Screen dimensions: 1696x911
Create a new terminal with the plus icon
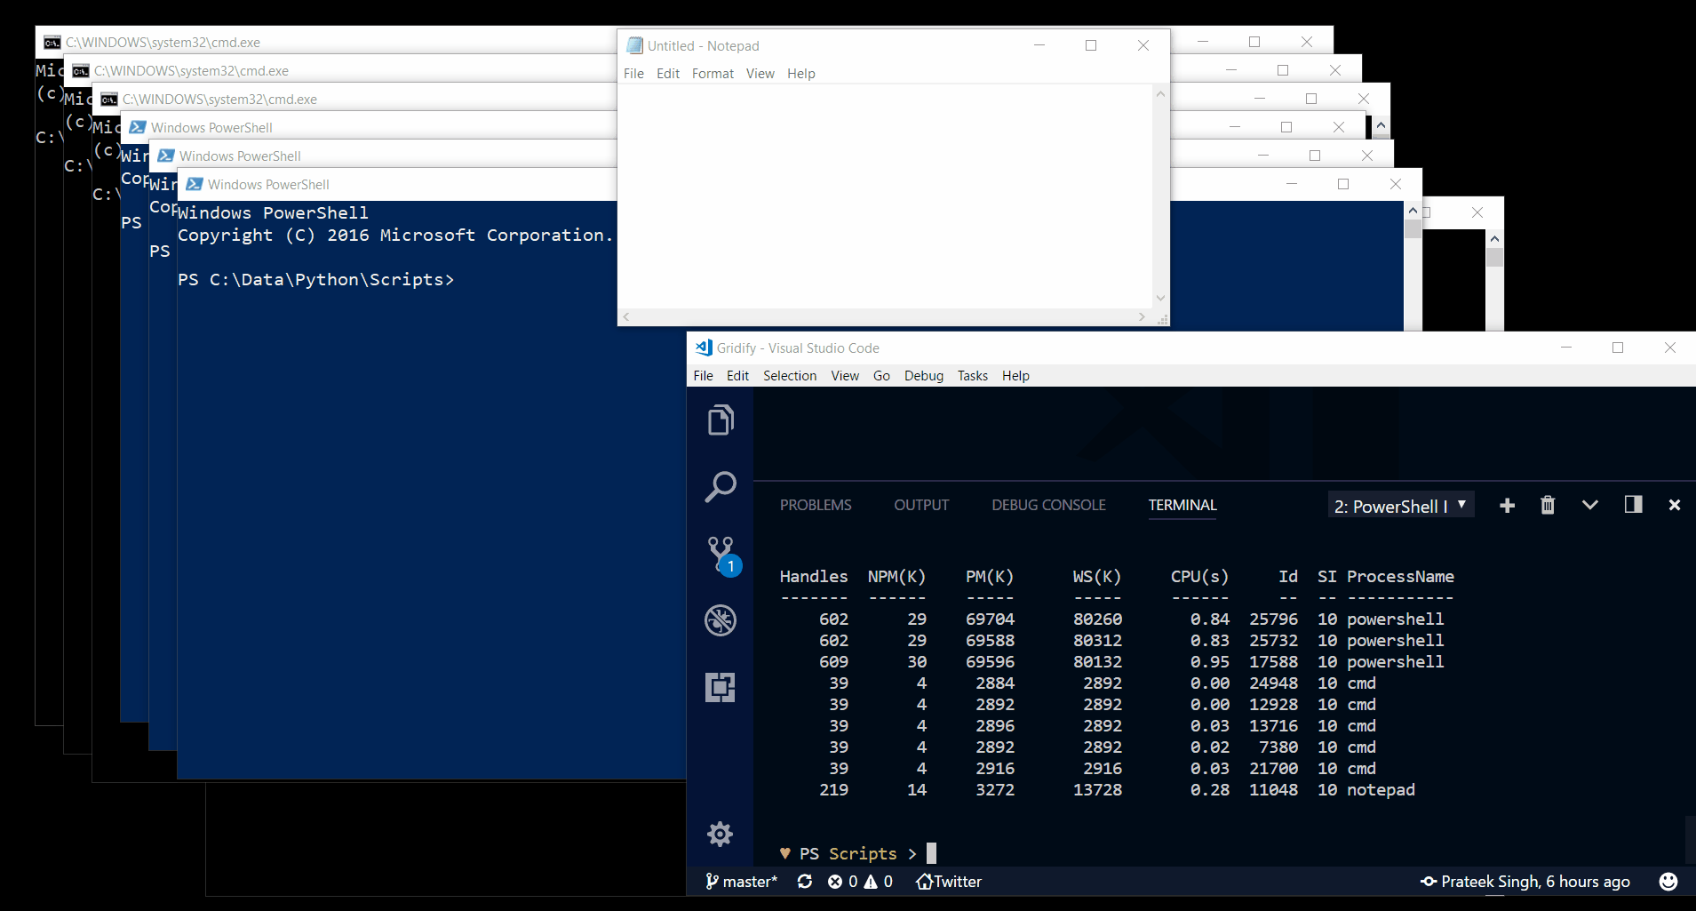[1507, 506]
